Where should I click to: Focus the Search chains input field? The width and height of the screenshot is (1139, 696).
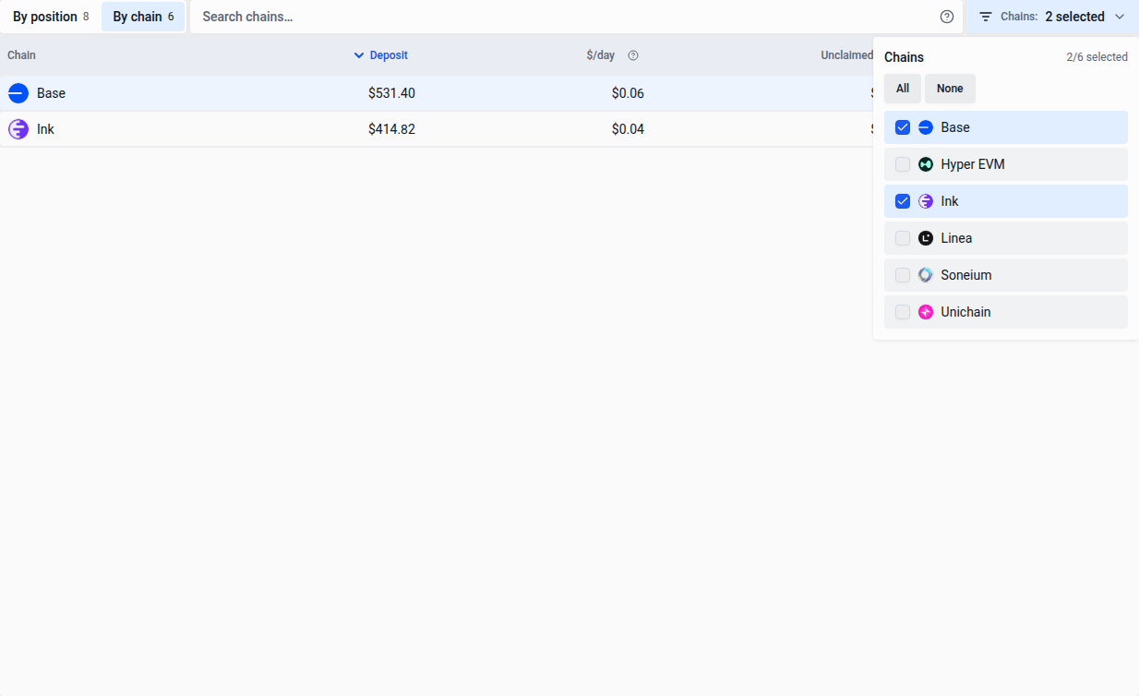click(565, 17)
